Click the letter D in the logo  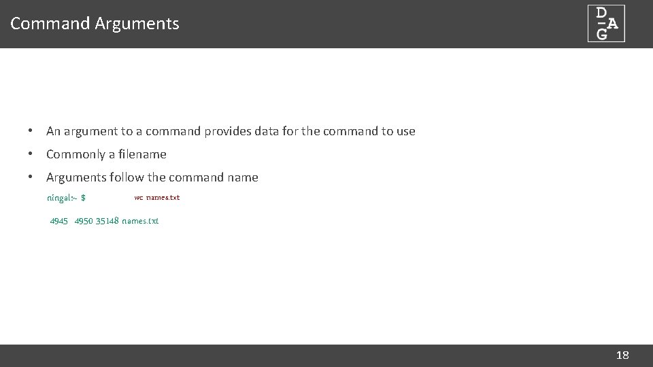tap(601, 13)
